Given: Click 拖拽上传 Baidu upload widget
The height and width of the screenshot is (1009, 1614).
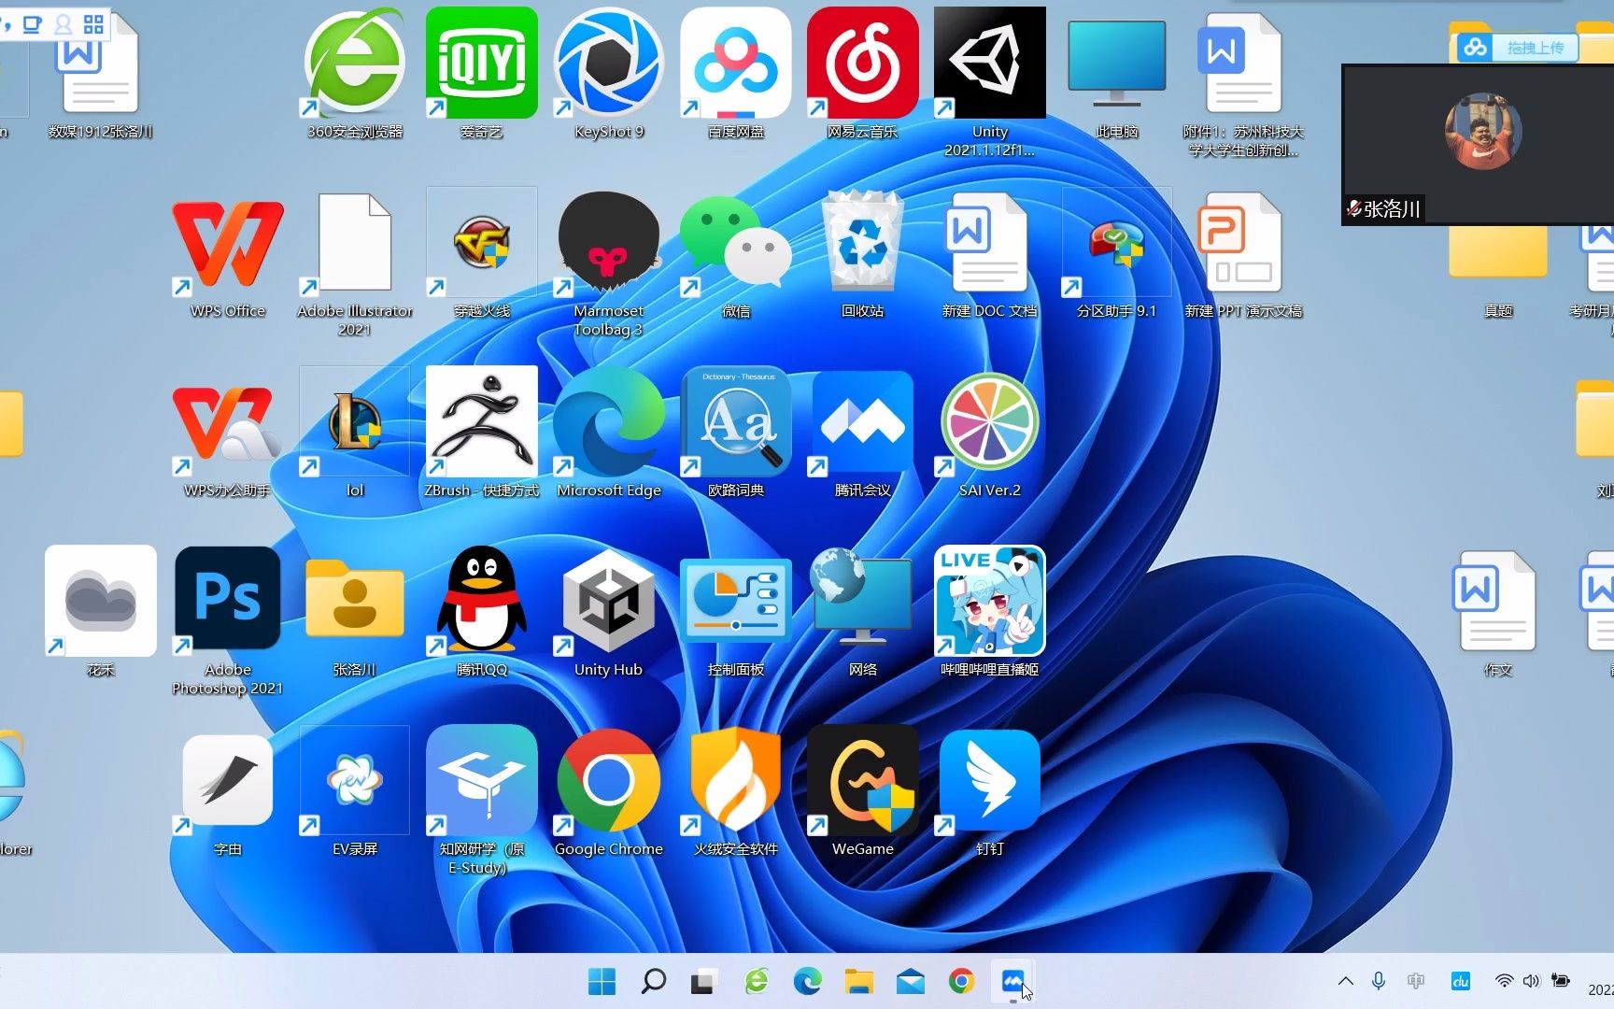Looking at the screenshot, I should 1518,47.
